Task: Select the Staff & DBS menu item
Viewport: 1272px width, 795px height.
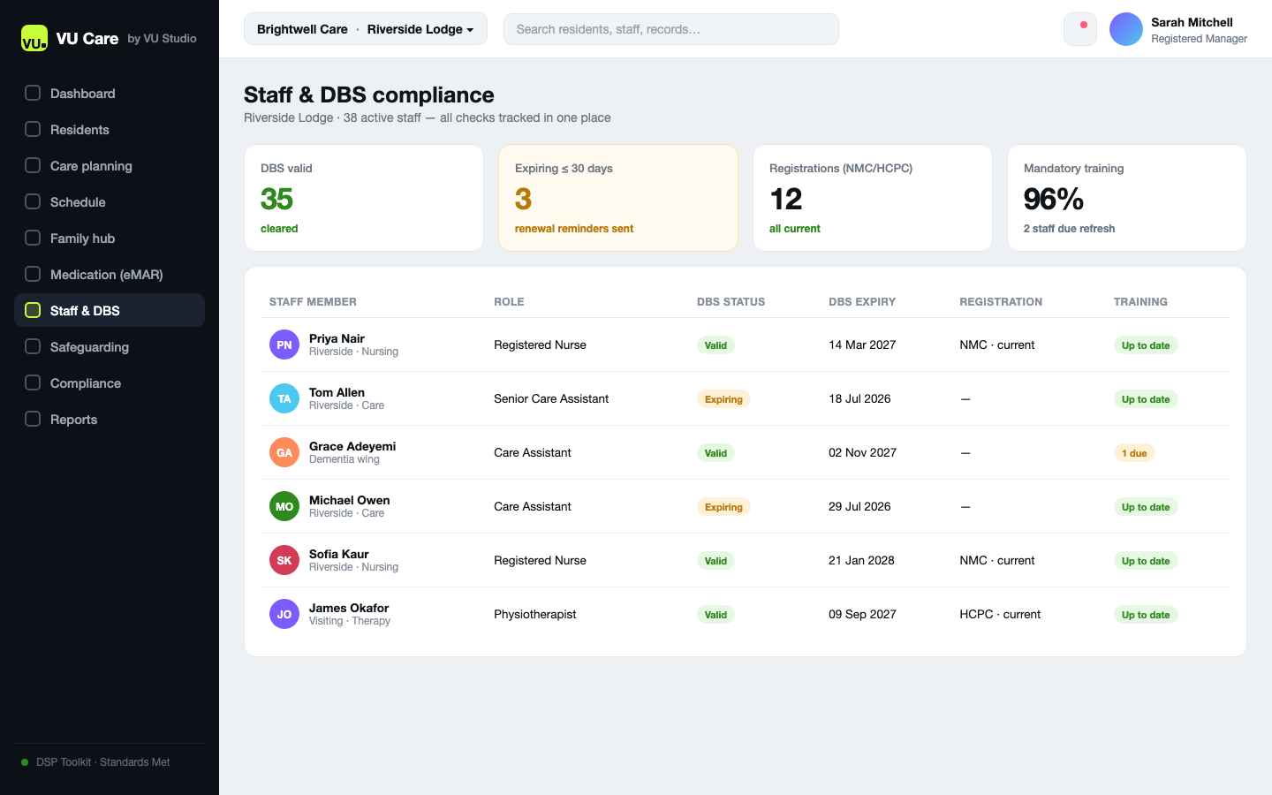Action: click(110, 310)
